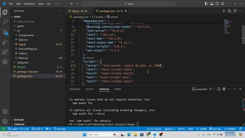The image size is (245, 138).
Task: Click the main branch indicator in status bar
Action: coord(13,129)
